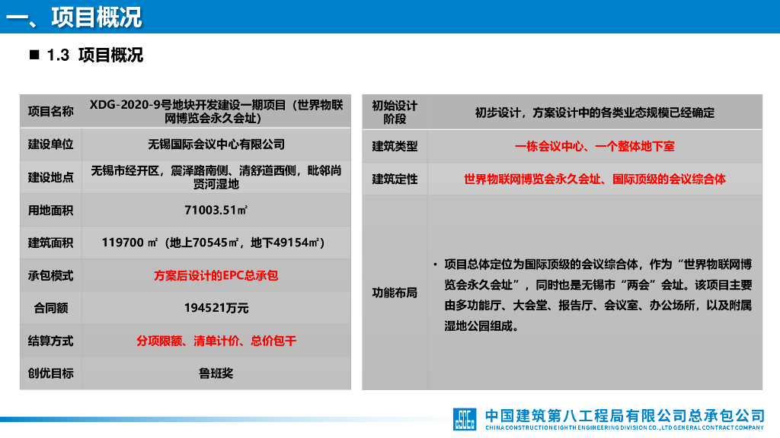Screen dimensions: 780x438
Task: Select the address text '无锡市经开区，震泽路南侧'
Action: click(x=216, y=177)
